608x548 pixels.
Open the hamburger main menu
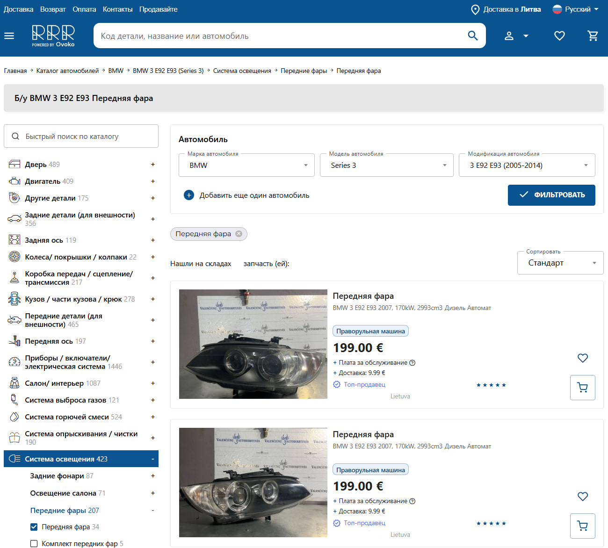click(9, 36)
